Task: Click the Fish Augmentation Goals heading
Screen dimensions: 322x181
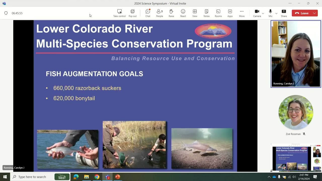Action: [94, 74]
